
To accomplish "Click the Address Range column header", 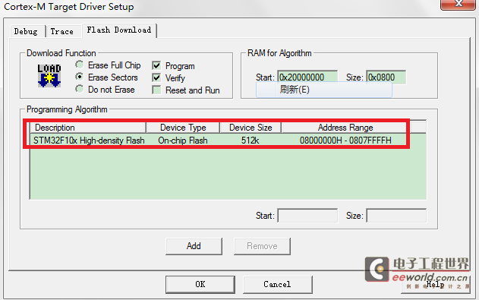I will coord(345,128).
